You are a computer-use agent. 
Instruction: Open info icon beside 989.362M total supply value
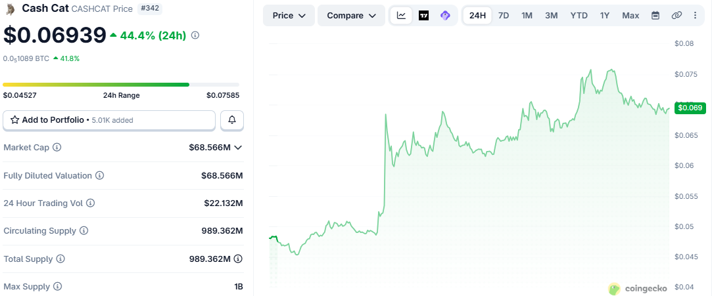pyautogui.click(x=238, y=259)
